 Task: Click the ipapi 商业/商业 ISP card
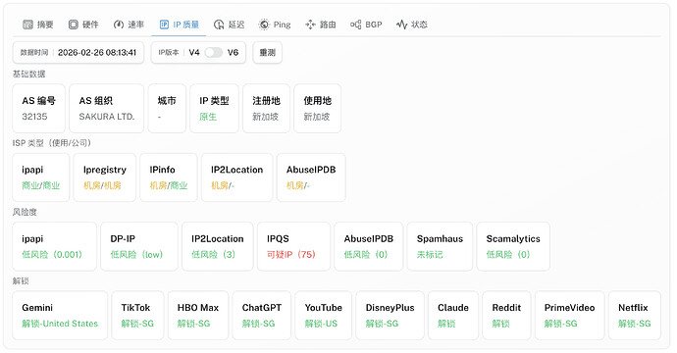[x=41, y=177]
